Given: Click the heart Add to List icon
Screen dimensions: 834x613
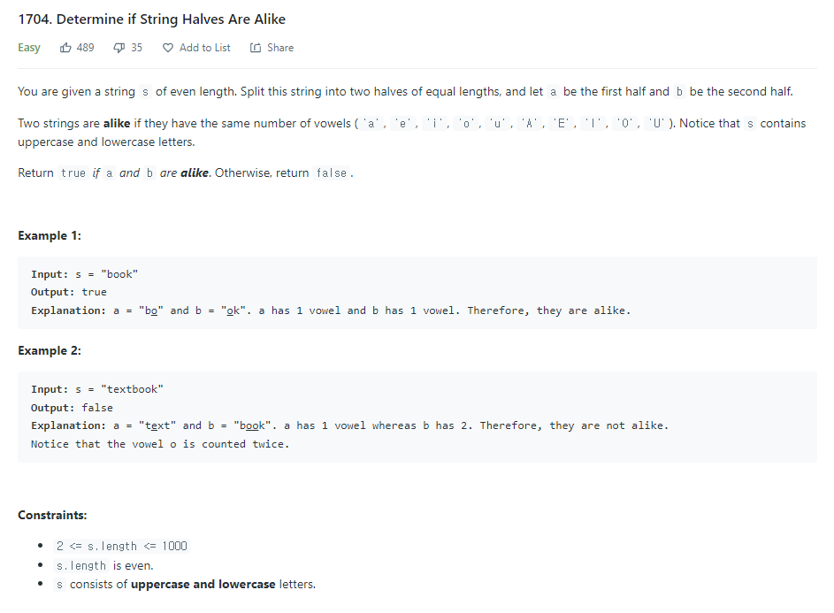Looking at the screenshot, I should point(168,48).
